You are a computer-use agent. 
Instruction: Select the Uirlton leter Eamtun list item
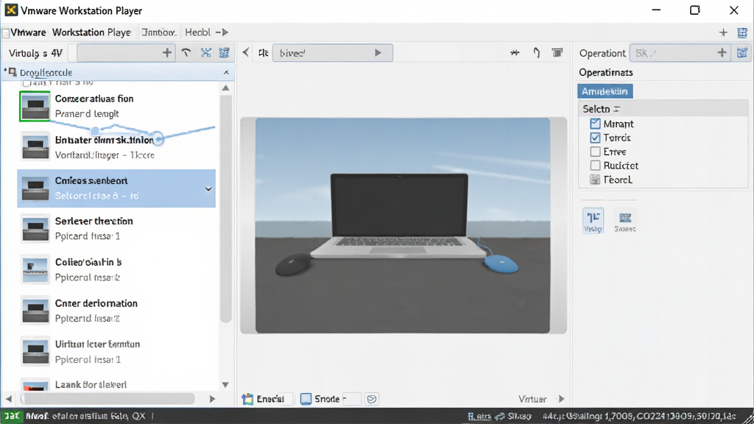pos(117,351)
